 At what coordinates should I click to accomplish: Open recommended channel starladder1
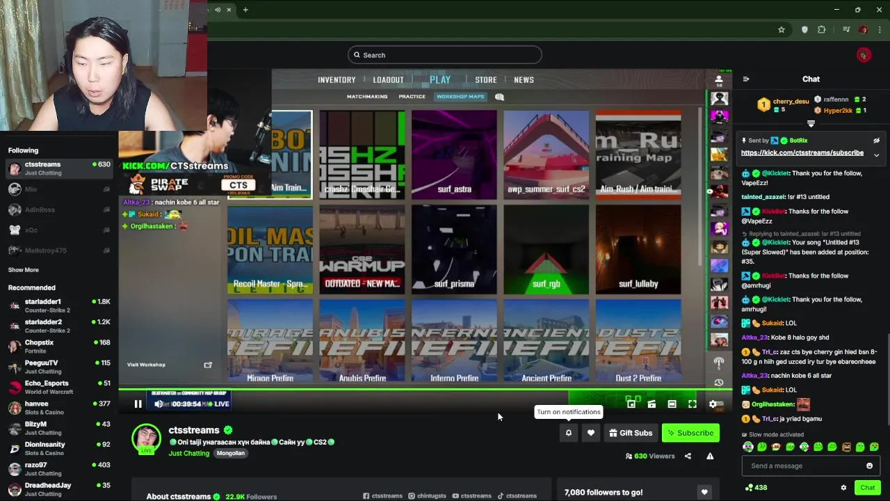pos(59,305)
